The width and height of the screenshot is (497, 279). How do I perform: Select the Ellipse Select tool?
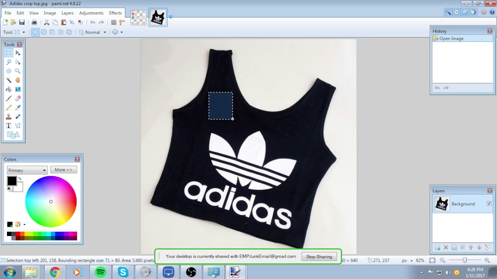[9, 71]
